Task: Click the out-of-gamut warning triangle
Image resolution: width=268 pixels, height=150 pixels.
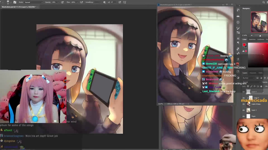Action: tap(243, 51)
